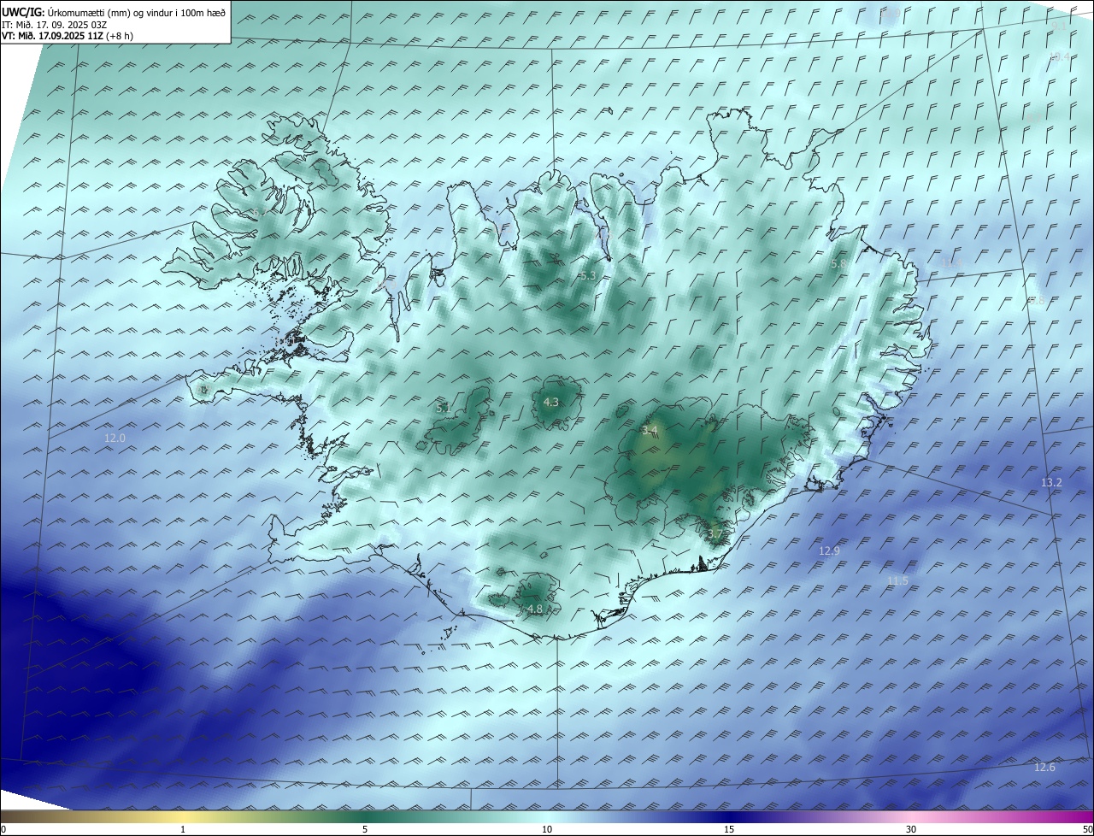Click the 5.8 value label in east Iceland
The width and height of the screenshot is (1094, 836).
pos(838,265)
